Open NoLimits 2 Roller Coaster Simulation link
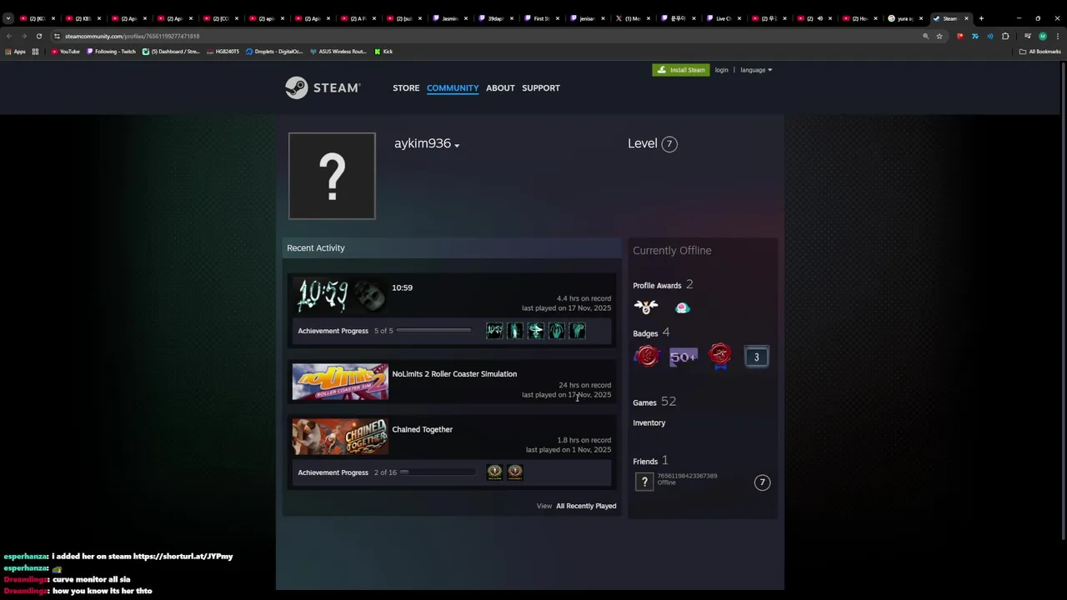 [454, 374]
